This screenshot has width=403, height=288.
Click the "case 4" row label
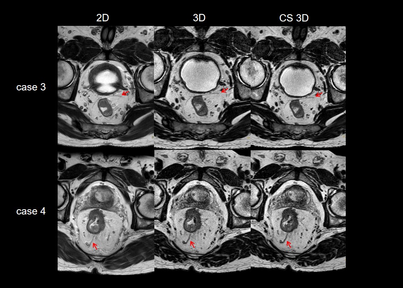click(31, 211)
